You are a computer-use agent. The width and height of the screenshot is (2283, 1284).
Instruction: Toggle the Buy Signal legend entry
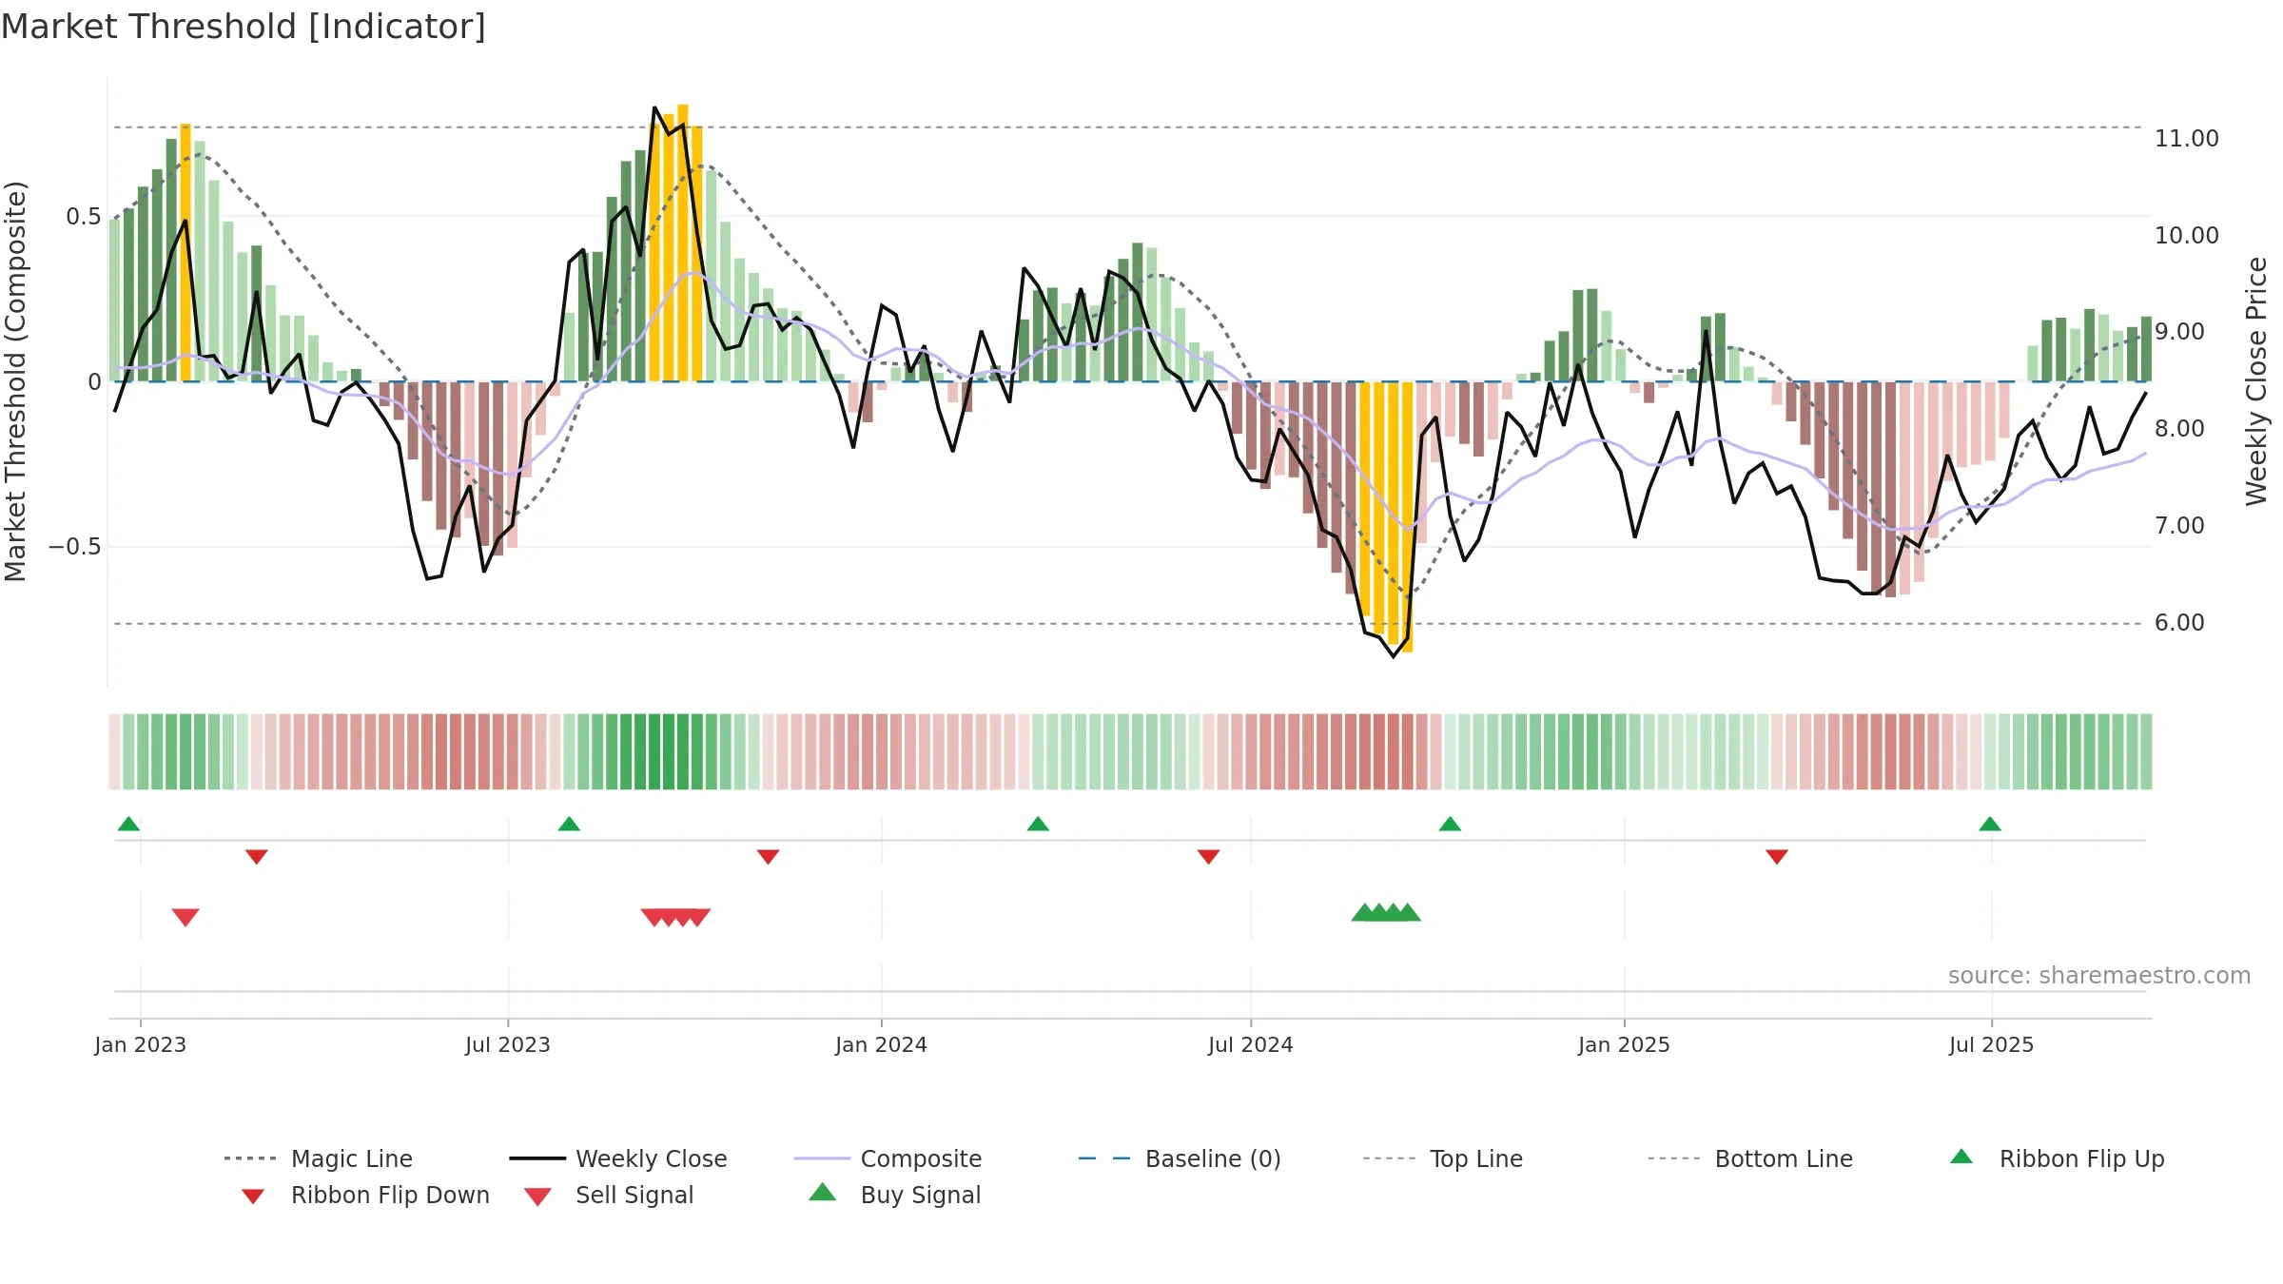tap(895, 1195)
